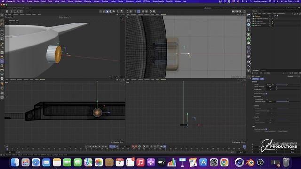Collapse the Tool section in Attributes
This screenshot has width=301, height=169.
(x=253, y=126)
